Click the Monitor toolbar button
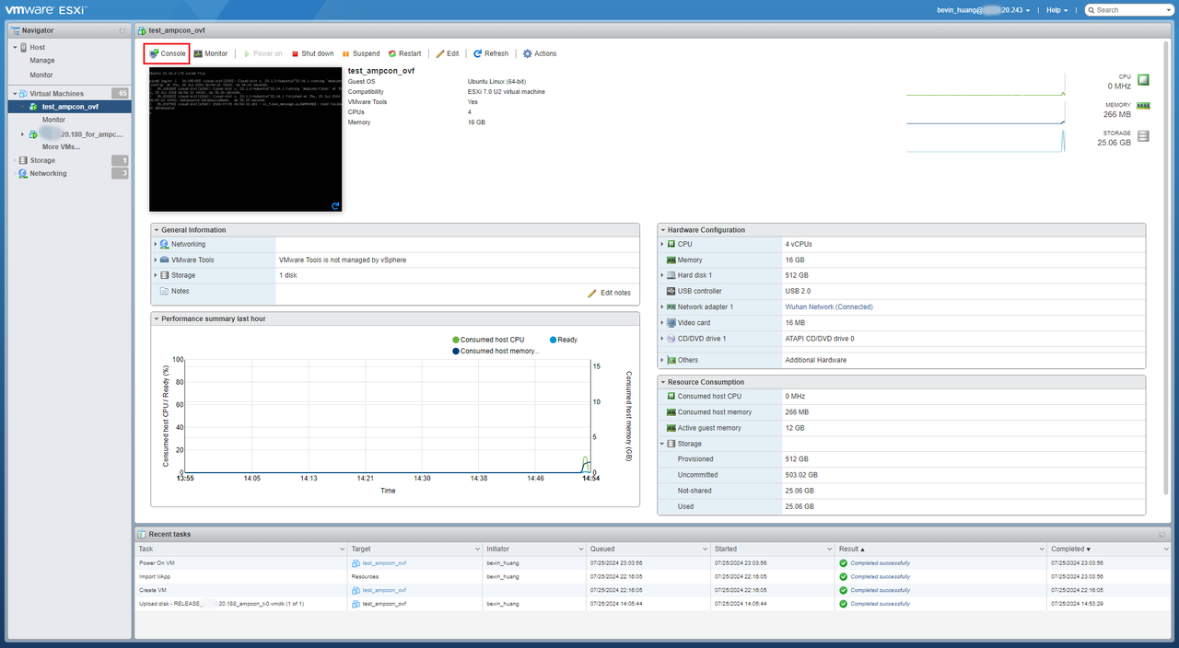The image size is (1179, 648). (211, 53)
